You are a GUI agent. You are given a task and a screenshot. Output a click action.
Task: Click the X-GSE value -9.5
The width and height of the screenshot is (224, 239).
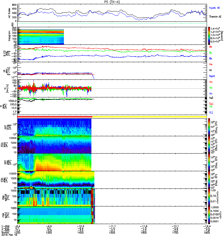coord(49,226)
